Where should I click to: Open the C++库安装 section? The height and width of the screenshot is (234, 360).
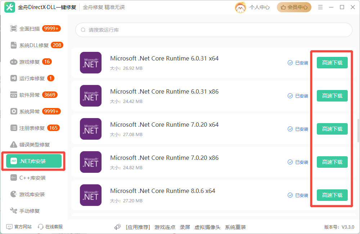point(34,178)
